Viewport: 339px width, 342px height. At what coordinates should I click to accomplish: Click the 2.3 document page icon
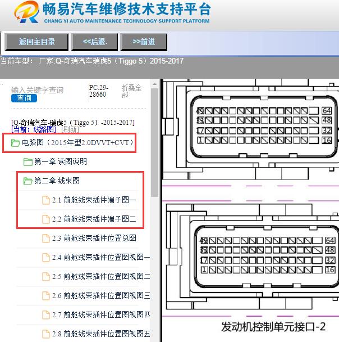point(45,238)
